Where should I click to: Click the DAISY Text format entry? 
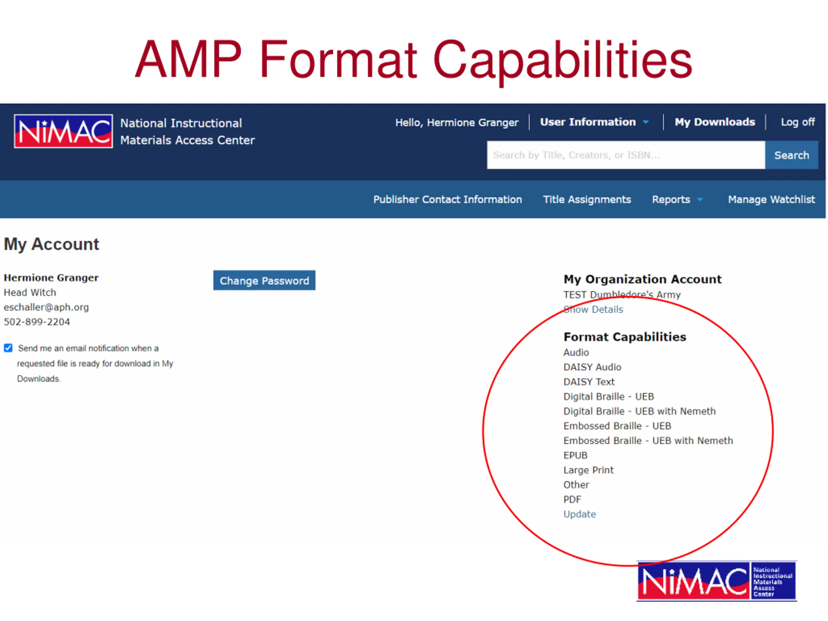tap(589, 382)
